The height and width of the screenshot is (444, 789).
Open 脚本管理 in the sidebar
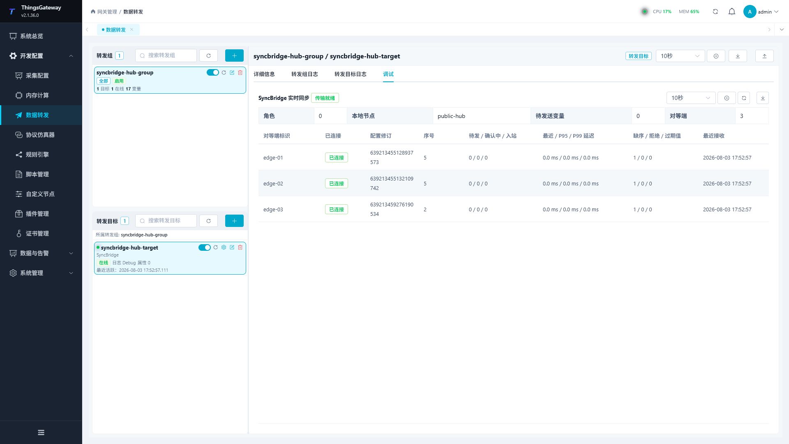coord(41,174)
